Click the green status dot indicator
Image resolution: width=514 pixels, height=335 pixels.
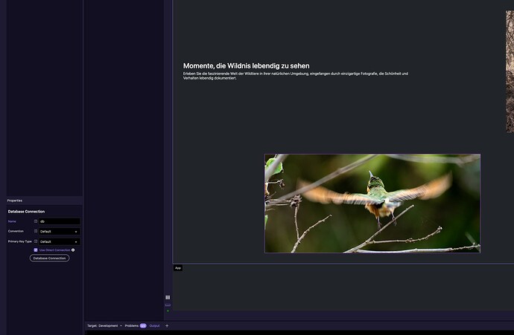[168, 310]
